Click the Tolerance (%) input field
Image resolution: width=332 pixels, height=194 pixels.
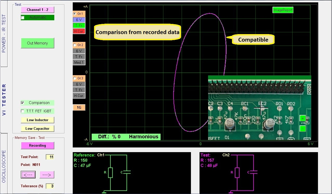50,186
